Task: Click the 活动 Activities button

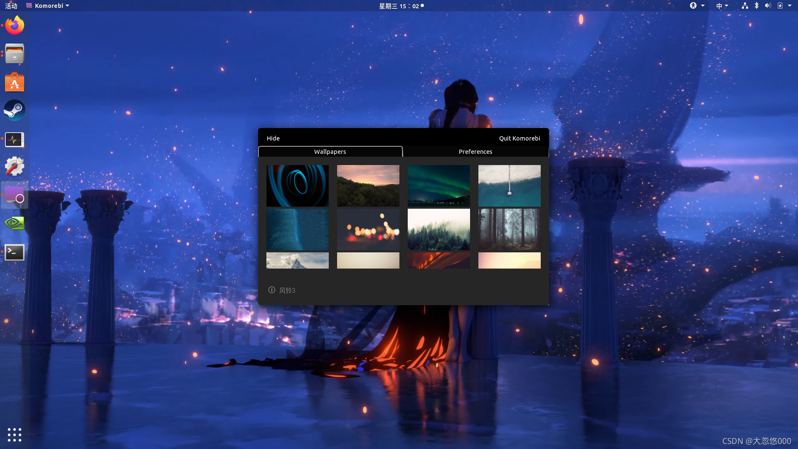Action: click(11, 6)
